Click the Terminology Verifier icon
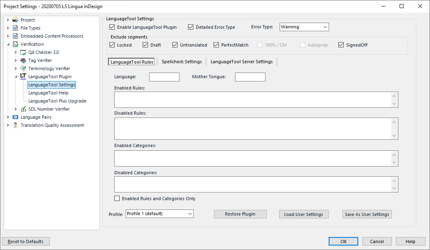The height and width of the screenshot is (250, 430). click(x=24, y=68)
